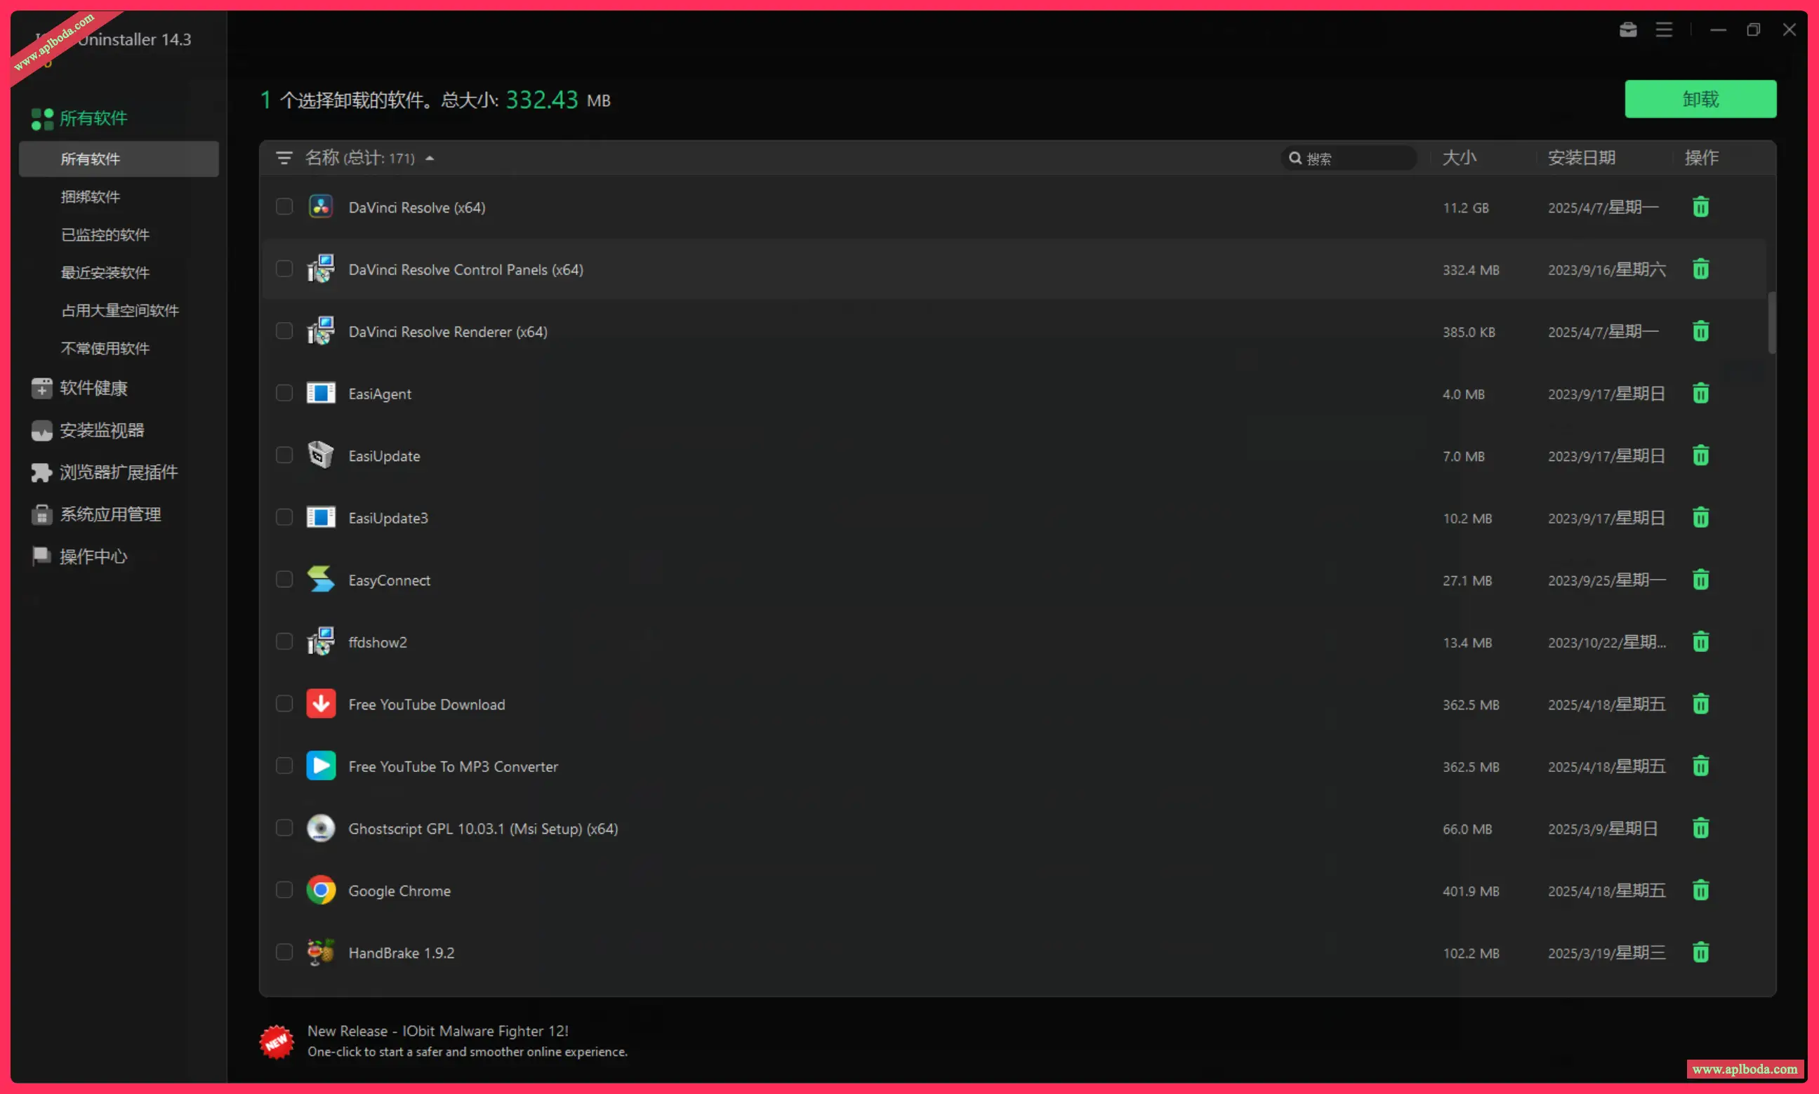Screen dimensions: 1819x1094
Task: Open the hamburger menu icon in title bar
Action: click(x=1663, y=29)
